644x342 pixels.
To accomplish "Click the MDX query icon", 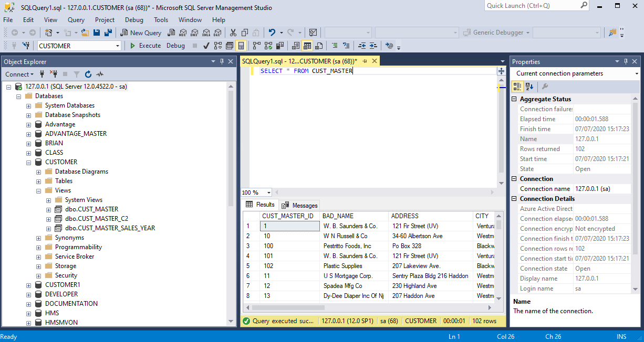I will coord(183,33).
